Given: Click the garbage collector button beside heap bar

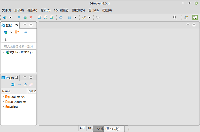Looking at the screenshot, I should pyautogui.click(x=126, y=129).
